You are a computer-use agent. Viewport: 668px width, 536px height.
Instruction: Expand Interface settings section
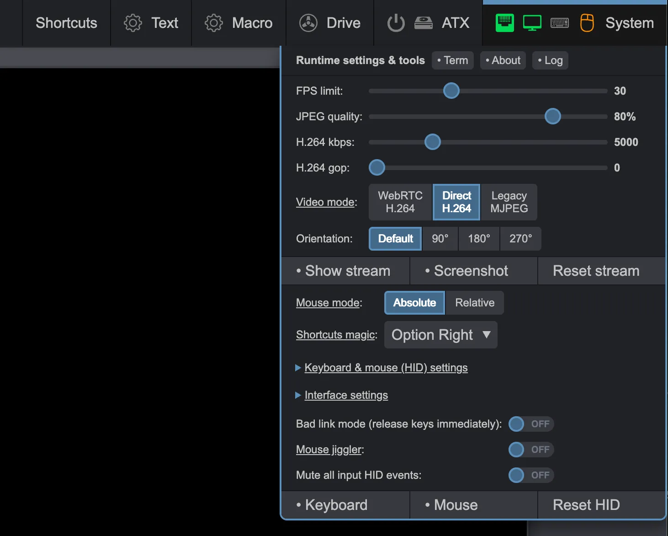click(x=346, y=395)
